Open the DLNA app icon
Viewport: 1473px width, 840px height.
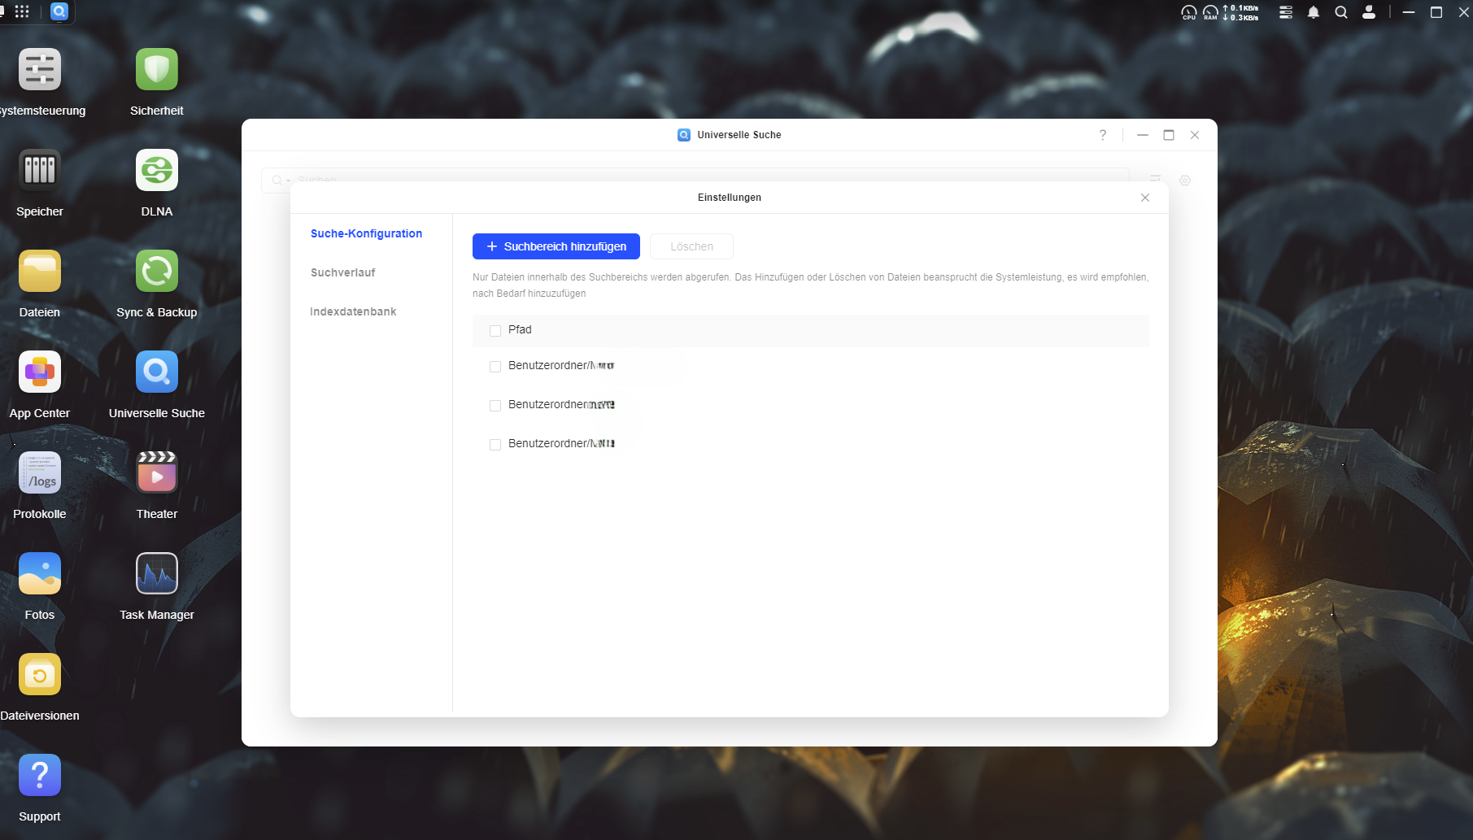(157, 170)
